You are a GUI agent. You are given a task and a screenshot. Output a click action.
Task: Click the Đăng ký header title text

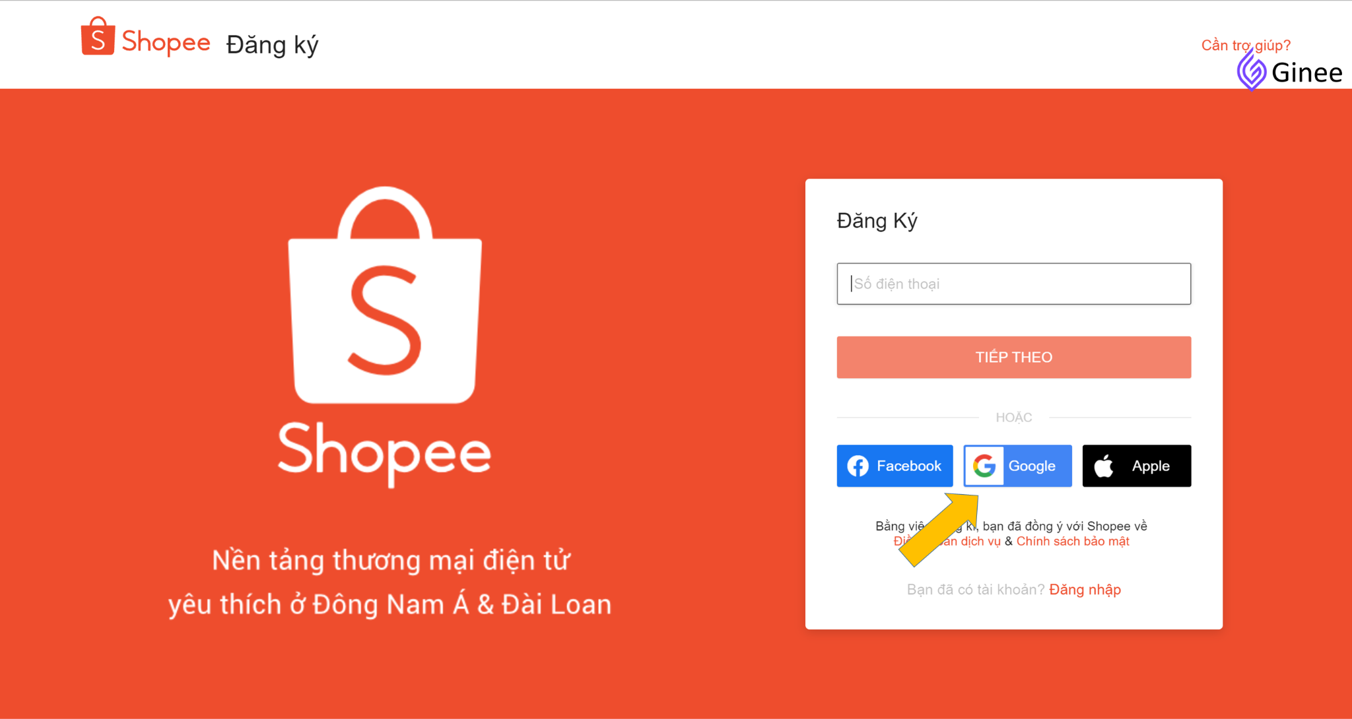click(272, 45)
